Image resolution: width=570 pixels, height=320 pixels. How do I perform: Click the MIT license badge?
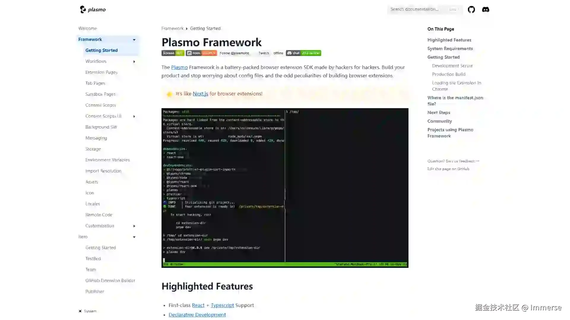pos(172,53)
